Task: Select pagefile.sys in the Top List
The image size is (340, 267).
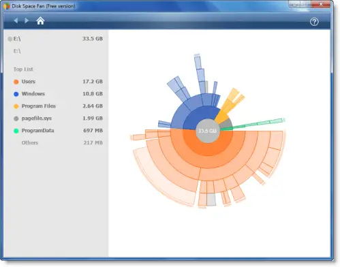Action: click(58, 119)
